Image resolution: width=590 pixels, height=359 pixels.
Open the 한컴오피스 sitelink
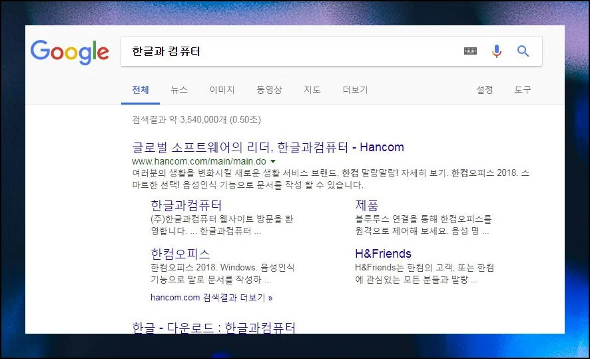180,254
